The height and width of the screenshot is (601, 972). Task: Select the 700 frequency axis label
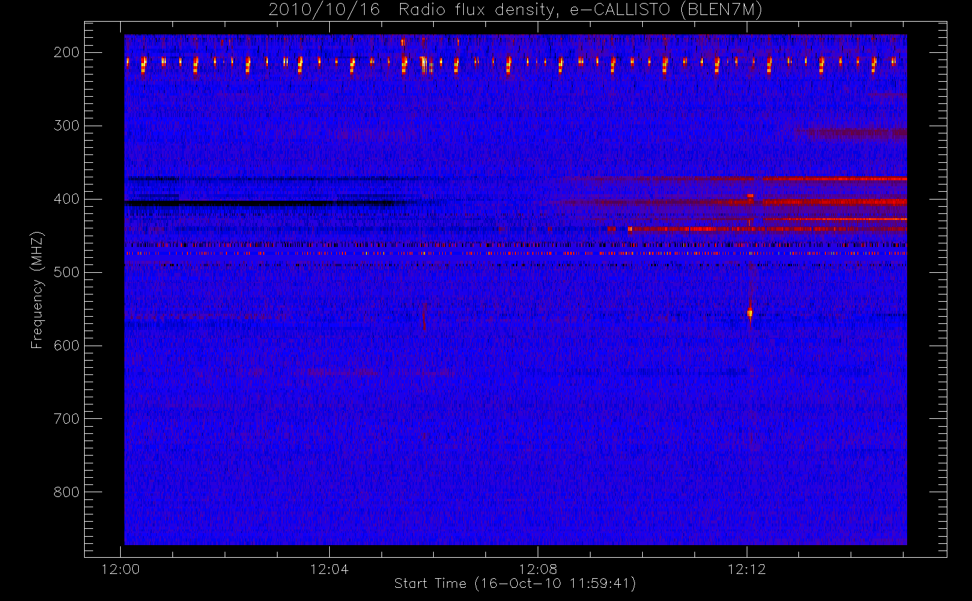tap(66, 419)
